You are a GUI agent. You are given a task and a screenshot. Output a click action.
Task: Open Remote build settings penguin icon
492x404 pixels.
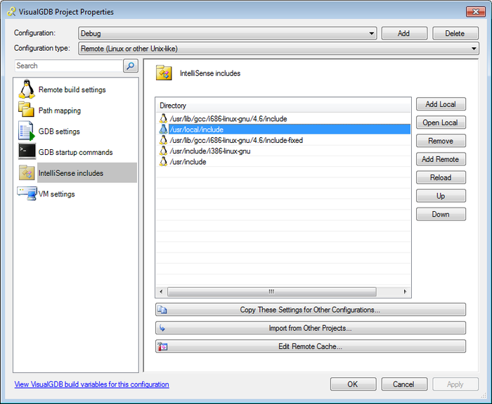pos(27,89)
